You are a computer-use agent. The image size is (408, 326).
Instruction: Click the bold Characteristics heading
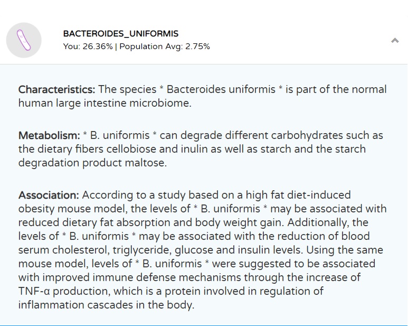[57, 89]
